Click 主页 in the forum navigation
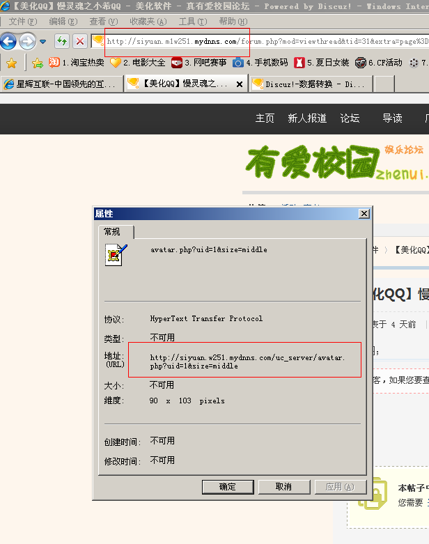Image resolution: width=429 pixels, height=544 pixels. click(x=265, y=118)
